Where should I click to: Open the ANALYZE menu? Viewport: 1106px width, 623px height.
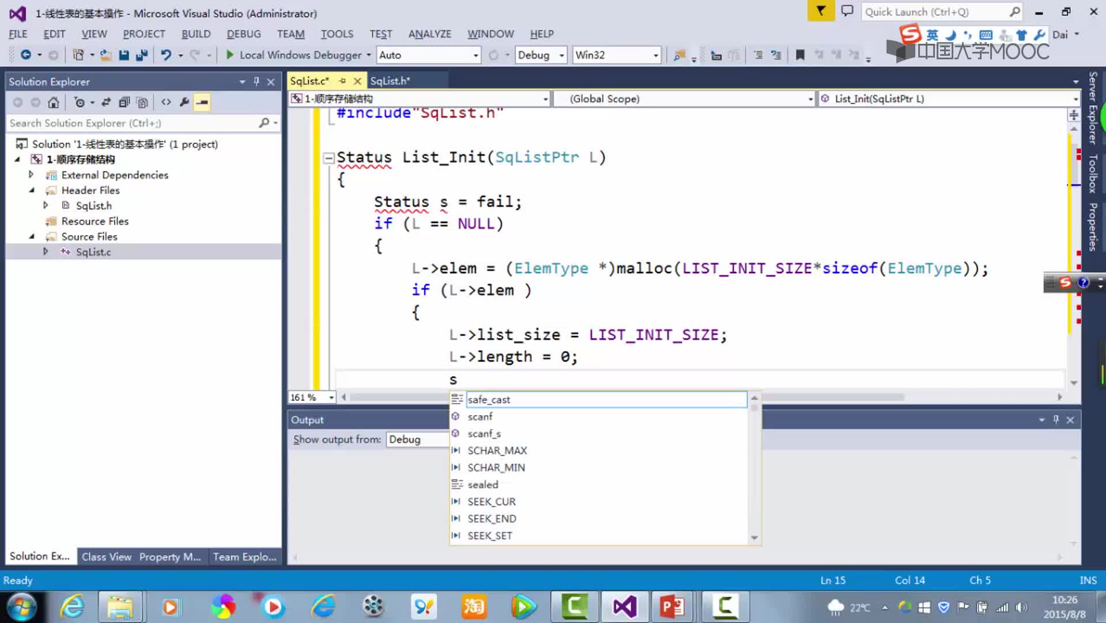tap(430, 34)
